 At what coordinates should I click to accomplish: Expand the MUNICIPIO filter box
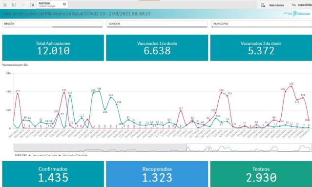pyautogui.click(x=262, y=24)
